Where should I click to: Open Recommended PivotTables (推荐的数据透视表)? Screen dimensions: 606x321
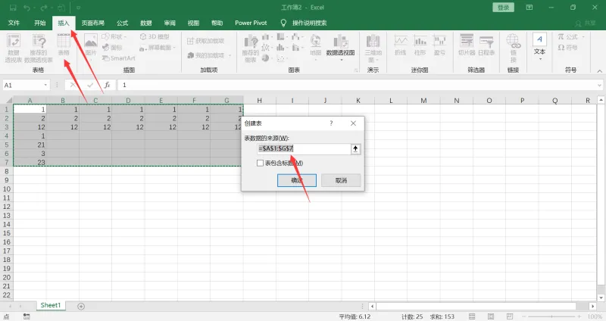click(x=39, y=48)
